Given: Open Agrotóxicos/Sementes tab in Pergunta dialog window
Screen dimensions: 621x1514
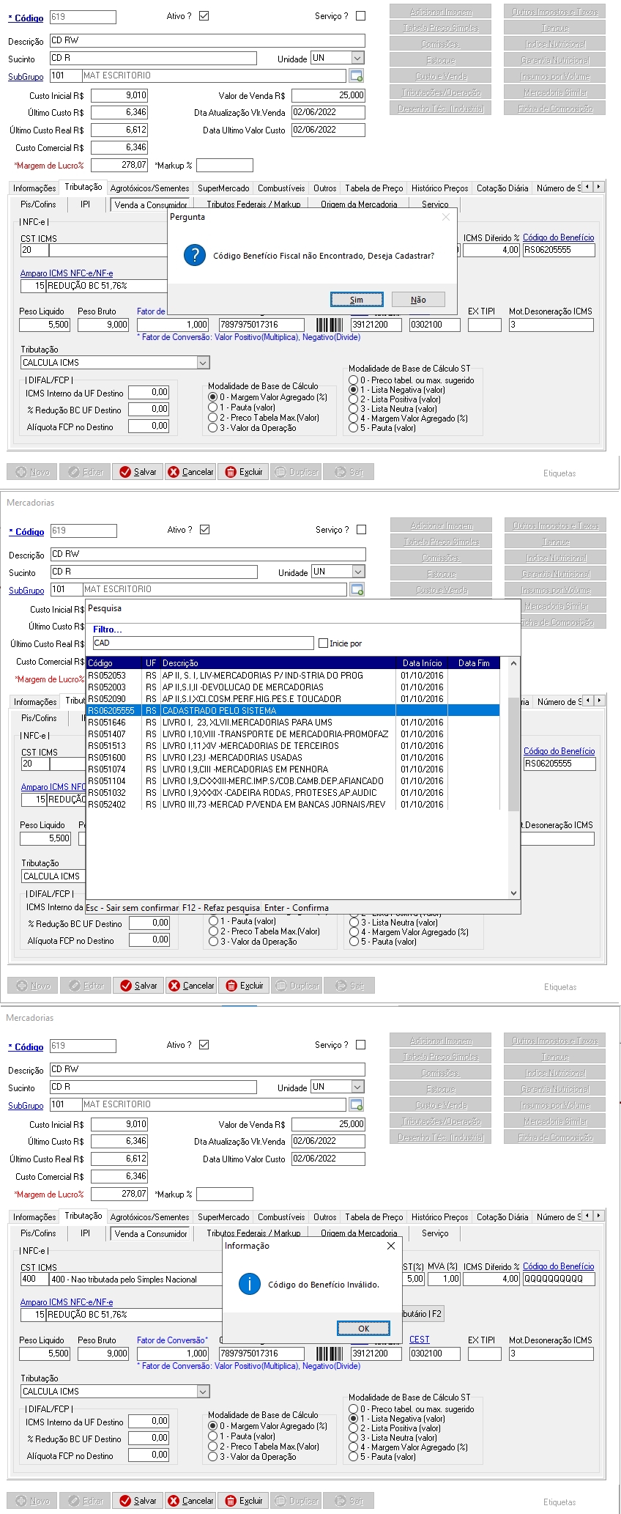Looking at the screenshot, I should (149, 188).
